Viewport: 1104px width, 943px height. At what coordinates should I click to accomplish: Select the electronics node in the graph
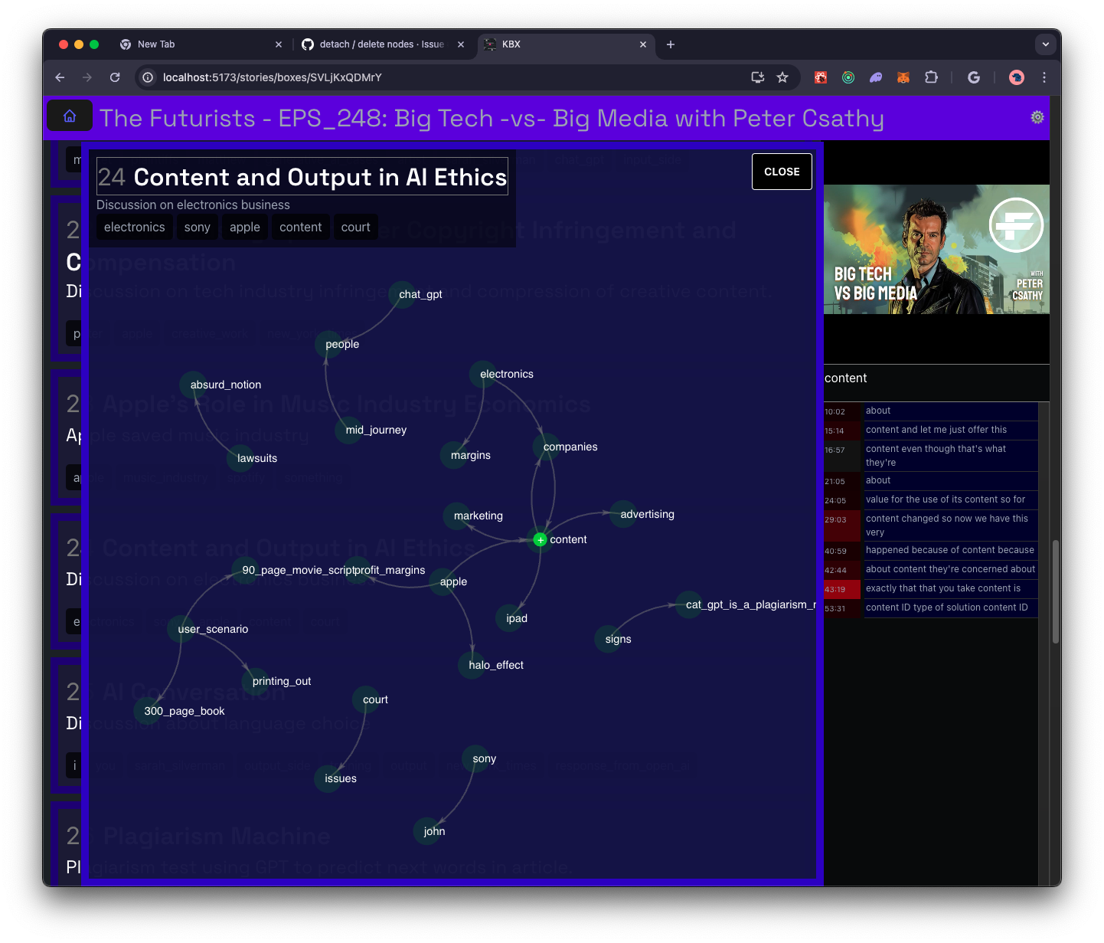(484, 374)
